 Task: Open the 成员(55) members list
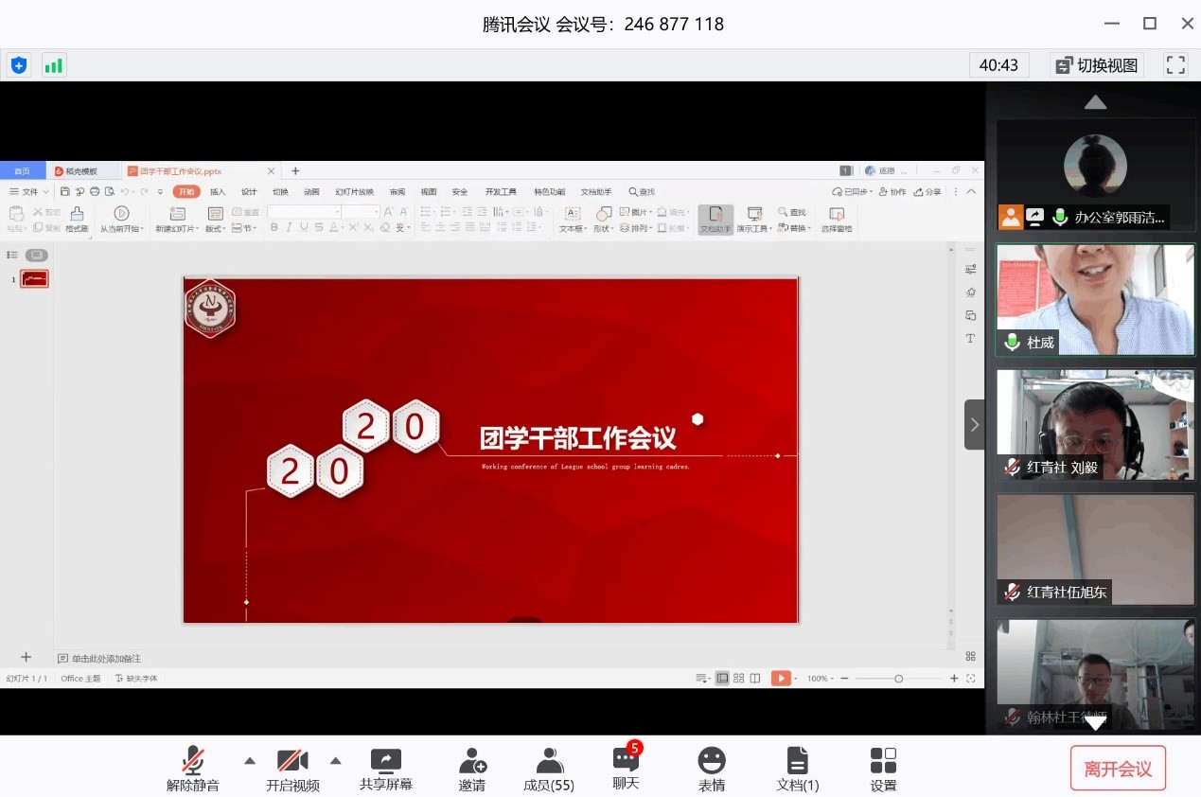click(x=549, y=761)
